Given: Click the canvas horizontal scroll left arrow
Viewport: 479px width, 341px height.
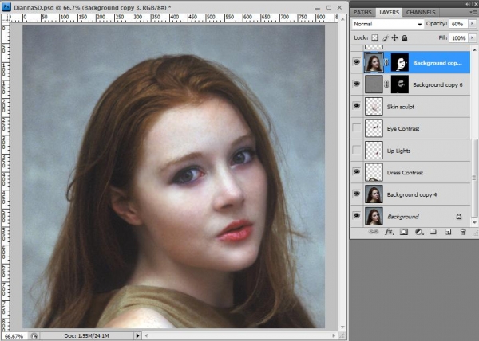Looking at the screenshot, I should pyautogui.click(x=146, y=335).
